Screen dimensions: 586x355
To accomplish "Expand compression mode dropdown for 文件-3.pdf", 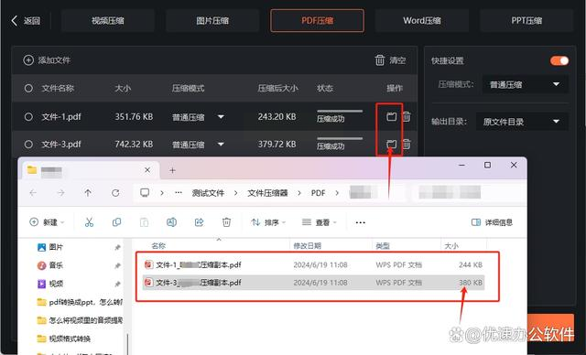I will coord(221,145).
